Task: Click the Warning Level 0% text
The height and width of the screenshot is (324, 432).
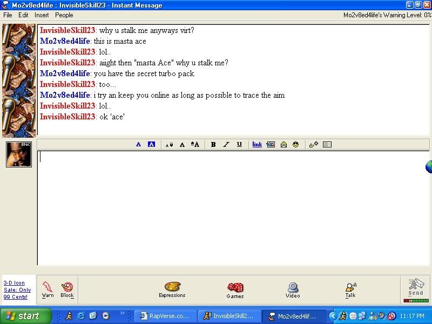Action: point(387,15)
